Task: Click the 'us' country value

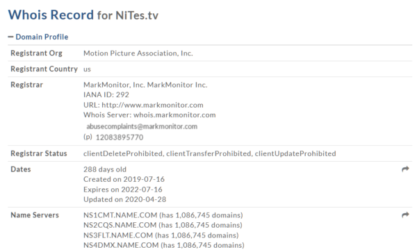Action: (x=87, y=69)
